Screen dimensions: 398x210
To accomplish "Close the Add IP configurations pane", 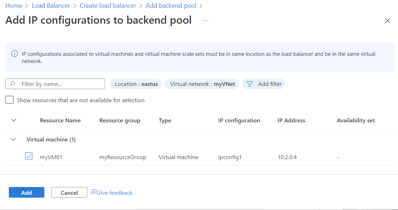I will click(x=387, y=21).
